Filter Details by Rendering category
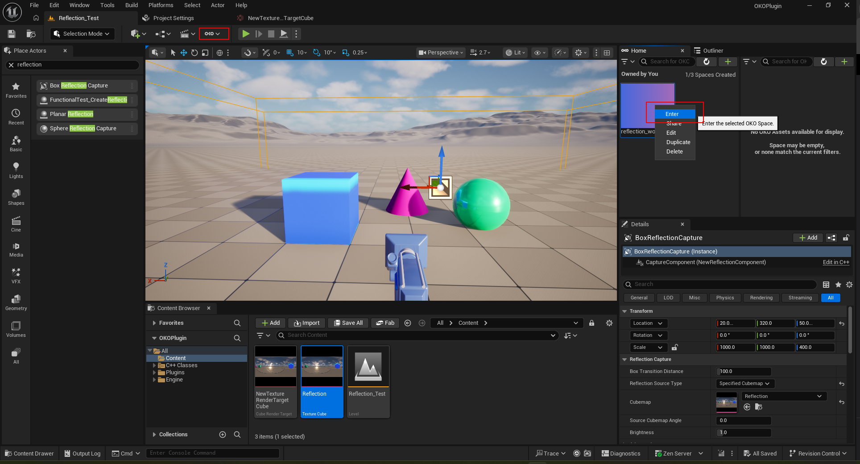The width and height of the screenshot is (860, 464). coord(761,298)
